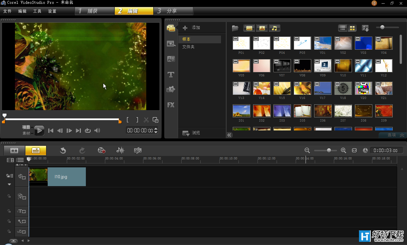Image resolution: width=407 pixels, height=245 pixels.
Task: Click the 添加 add folder button
Action: point(191,28)
